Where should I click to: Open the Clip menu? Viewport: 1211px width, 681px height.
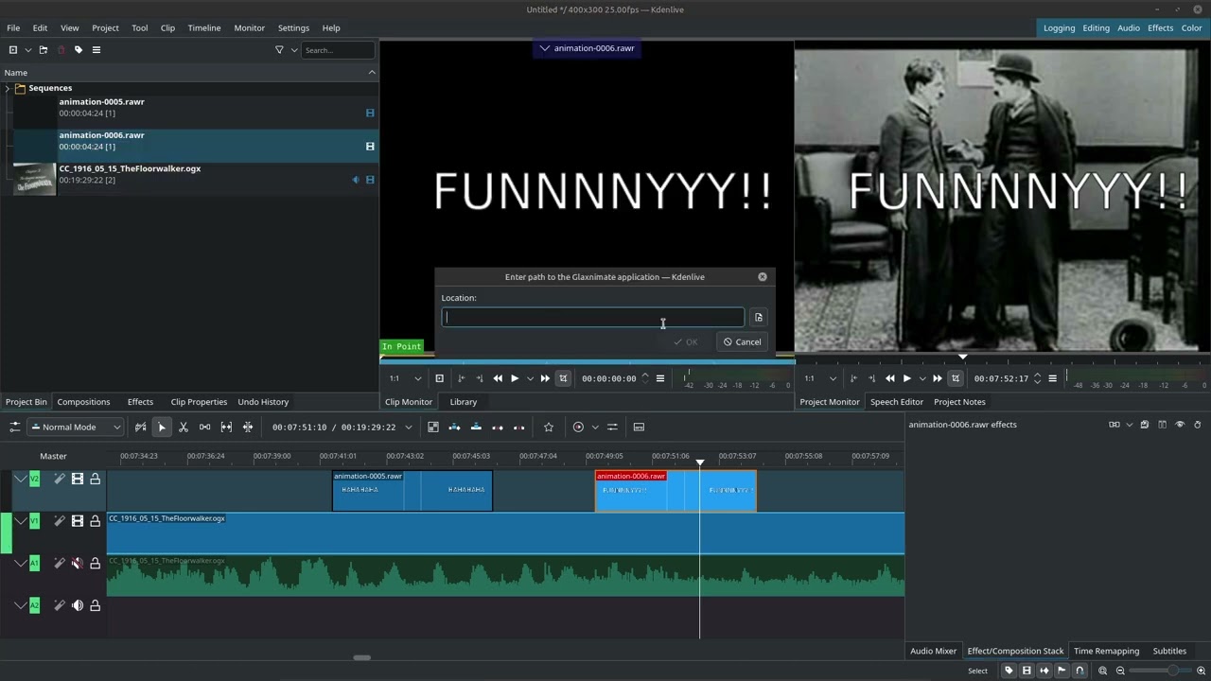coord(167,27)
